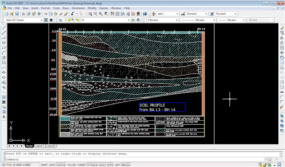Toggle LWT lineweight display in status bar

[x=118, y=165]
